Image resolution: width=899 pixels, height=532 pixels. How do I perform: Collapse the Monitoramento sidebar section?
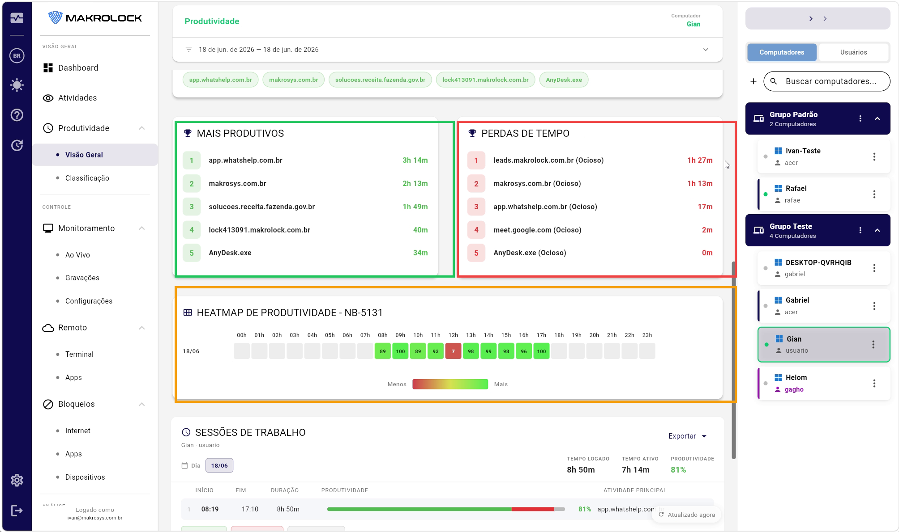[141, 228]
